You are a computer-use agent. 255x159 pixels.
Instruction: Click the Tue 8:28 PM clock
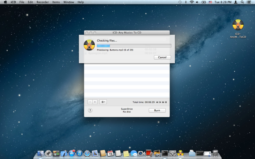[223, 2]
